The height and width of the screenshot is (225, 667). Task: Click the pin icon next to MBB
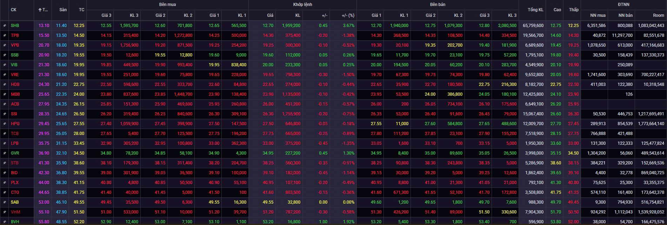coord(5,94)
